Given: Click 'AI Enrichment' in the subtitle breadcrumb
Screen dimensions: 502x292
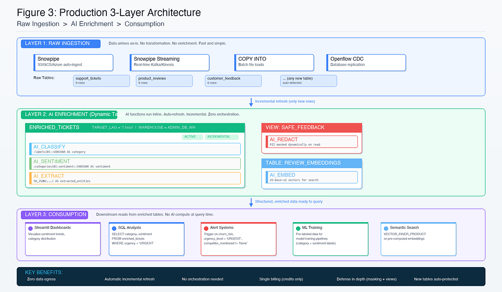Looking at the screenshot, I should point(92,24).
